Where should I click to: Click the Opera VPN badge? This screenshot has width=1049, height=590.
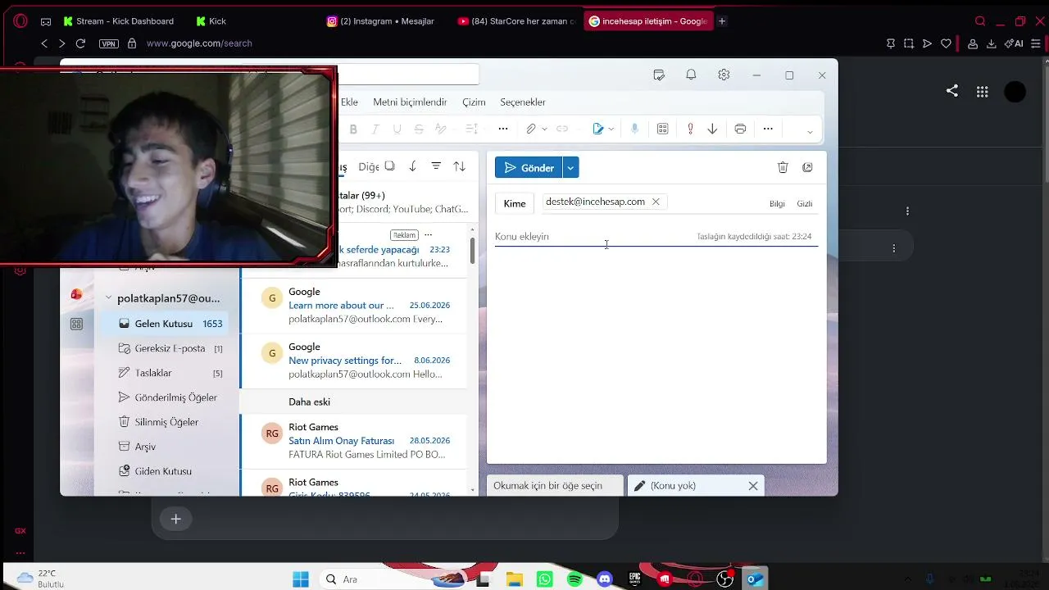click(108, 43)
